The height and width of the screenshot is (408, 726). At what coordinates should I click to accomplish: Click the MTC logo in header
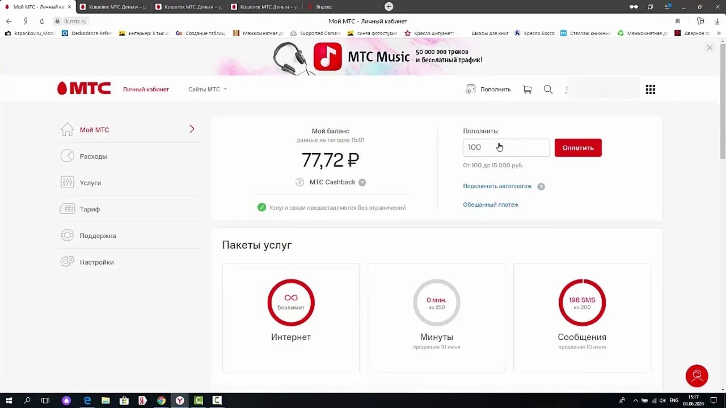[83, 88]
